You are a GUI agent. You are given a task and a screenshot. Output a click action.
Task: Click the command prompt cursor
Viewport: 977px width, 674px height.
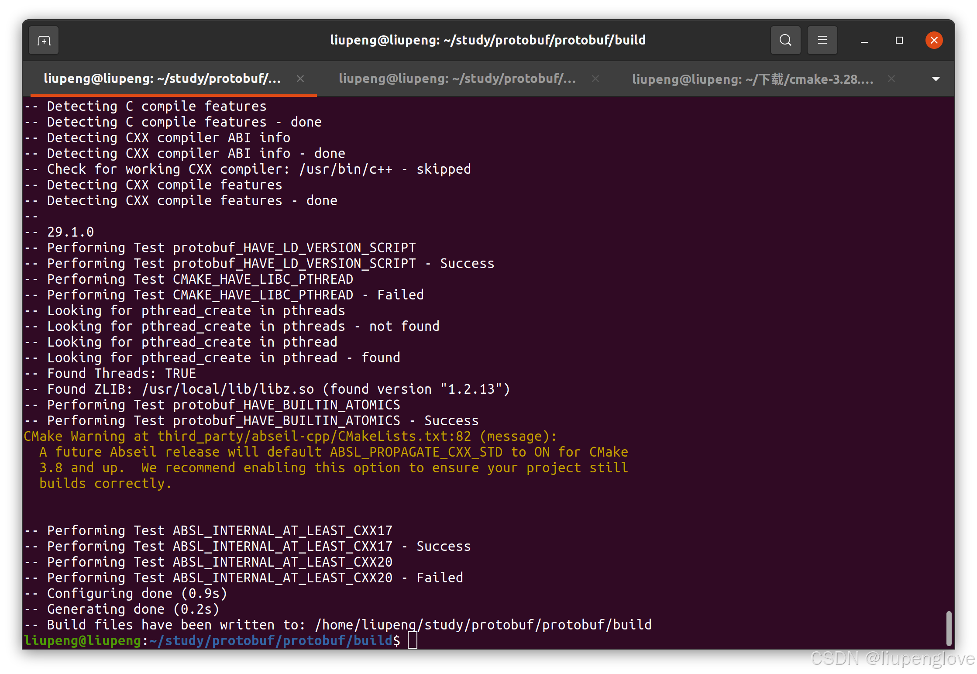(x=413, y=640)
